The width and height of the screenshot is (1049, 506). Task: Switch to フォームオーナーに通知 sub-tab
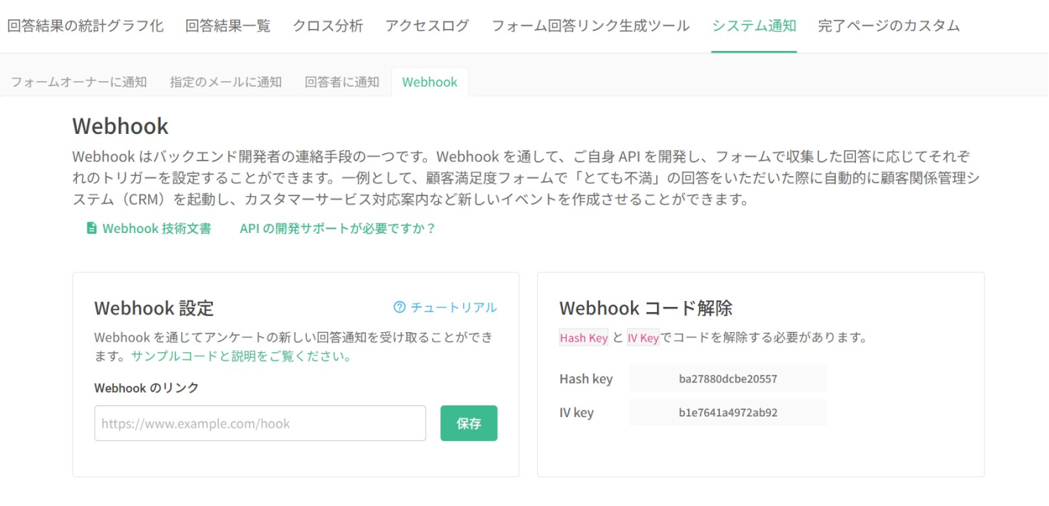coord(78,82)
